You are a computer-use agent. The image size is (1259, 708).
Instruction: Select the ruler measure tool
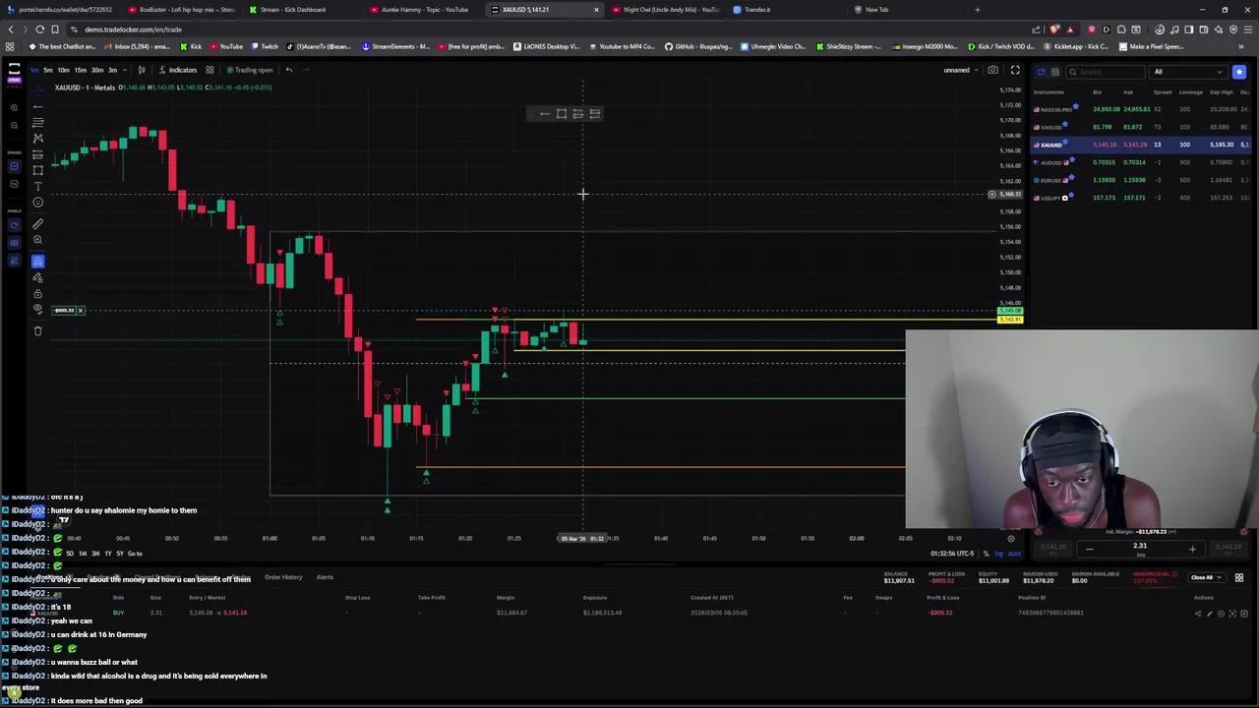[x=37, y=224]
